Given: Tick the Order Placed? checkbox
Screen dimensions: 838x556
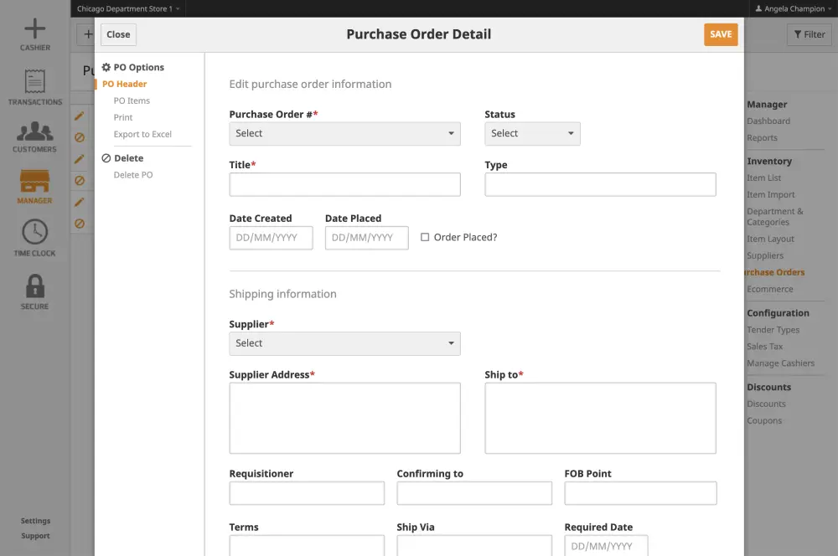Looking at the screenshot, I should tap(425, 237).
